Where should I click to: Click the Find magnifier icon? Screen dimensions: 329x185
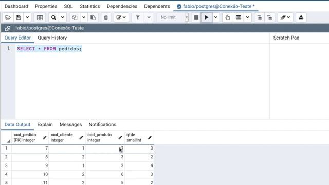point(53,17)
